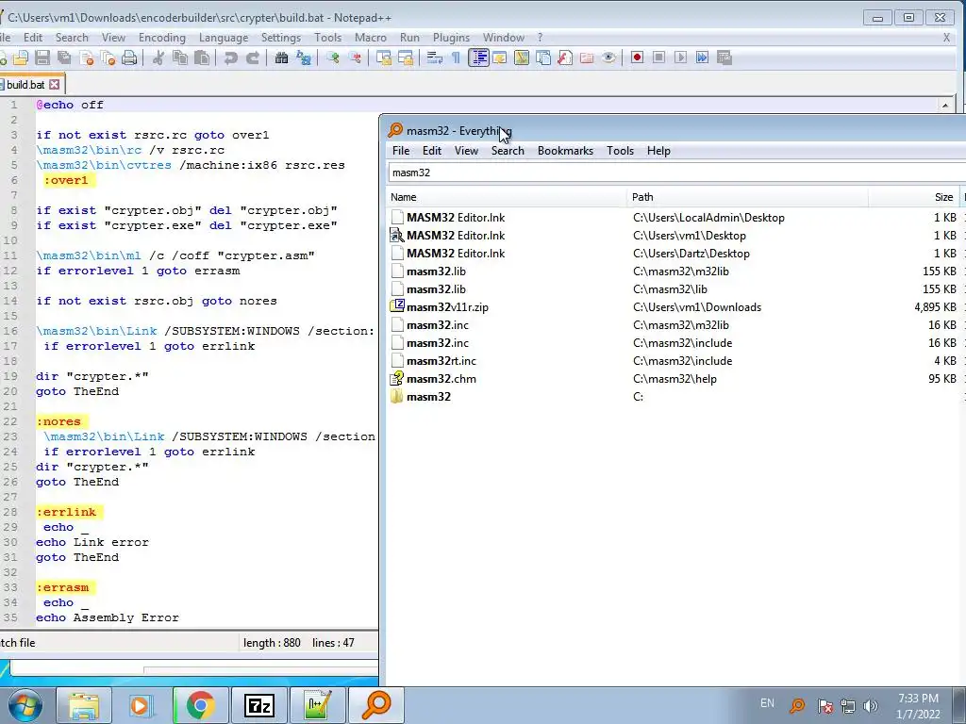Image resolution: width=966 pixels, height=724 pixels.
Task: Undo the last edit via toolbar arrow
Action: tap(231, 58)
